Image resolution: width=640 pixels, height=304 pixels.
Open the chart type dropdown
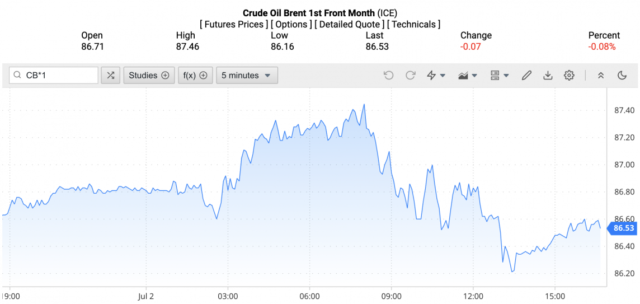[x=467, y=76]
